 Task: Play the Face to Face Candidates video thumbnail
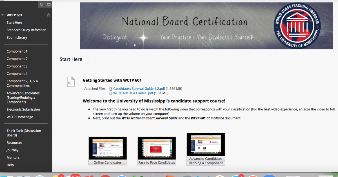pyautogui.click(x=157, y=148)
